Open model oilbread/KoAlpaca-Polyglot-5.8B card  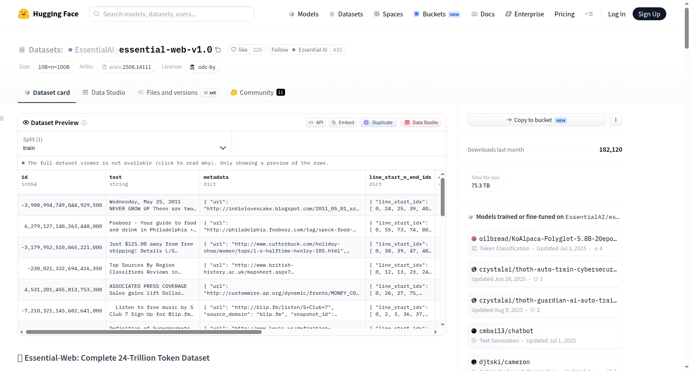(545, 243)
